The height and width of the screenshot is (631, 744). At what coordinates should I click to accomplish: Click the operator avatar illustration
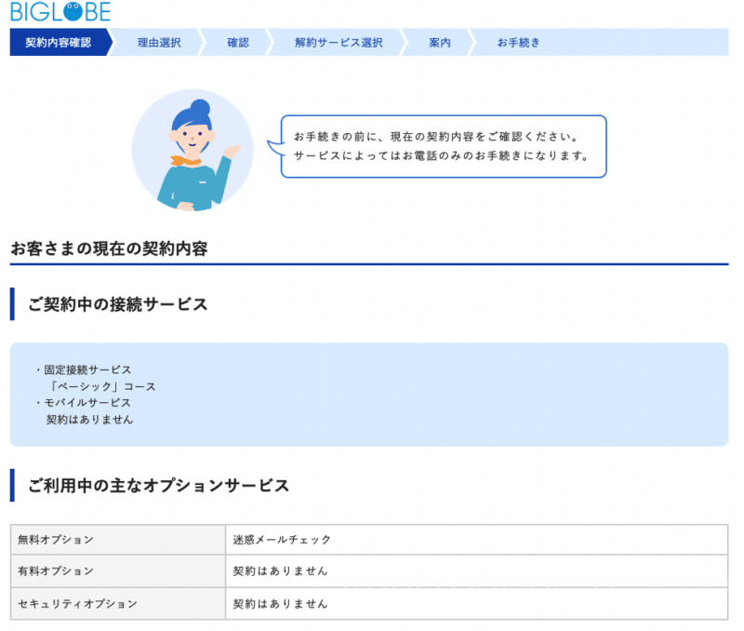pos(193,151)
